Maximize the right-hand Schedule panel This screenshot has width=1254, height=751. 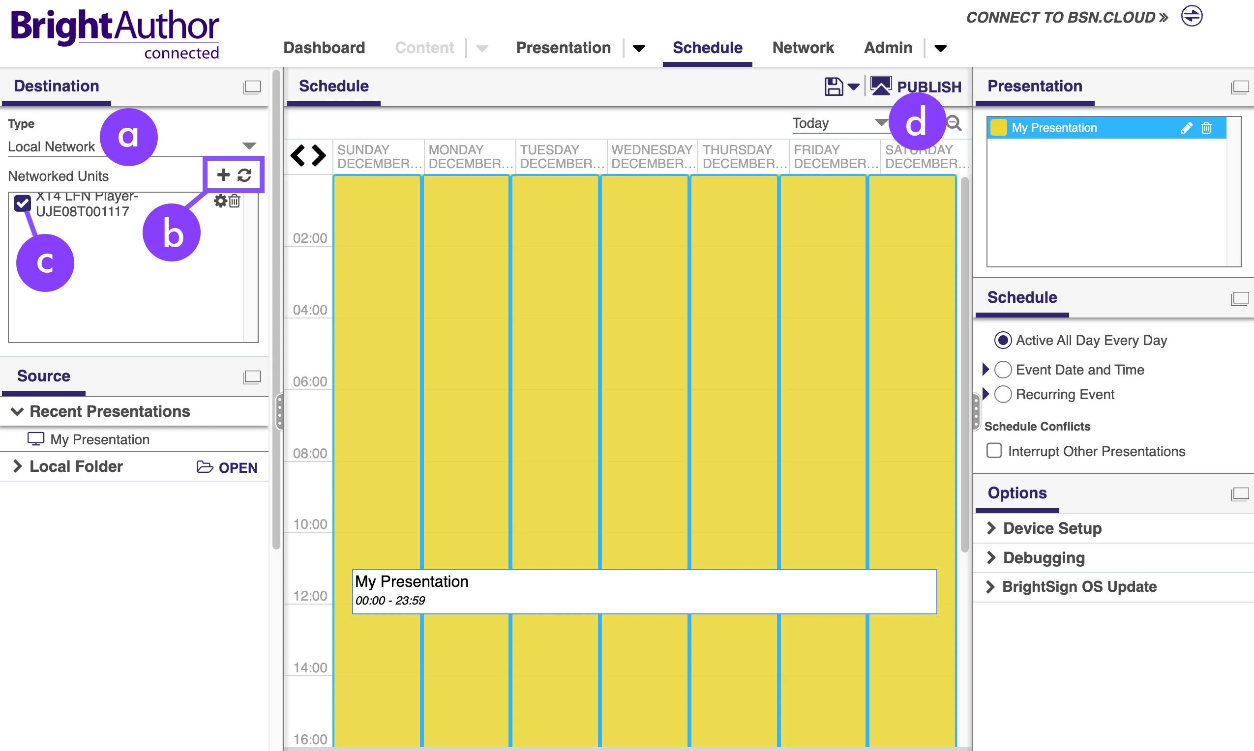click(1240, 298)
